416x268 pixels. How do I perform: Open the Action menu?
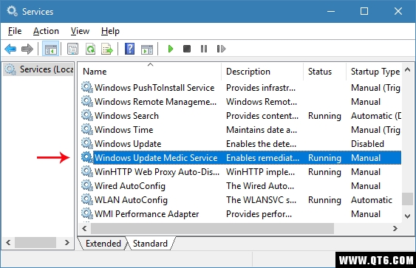coord(46,31)
